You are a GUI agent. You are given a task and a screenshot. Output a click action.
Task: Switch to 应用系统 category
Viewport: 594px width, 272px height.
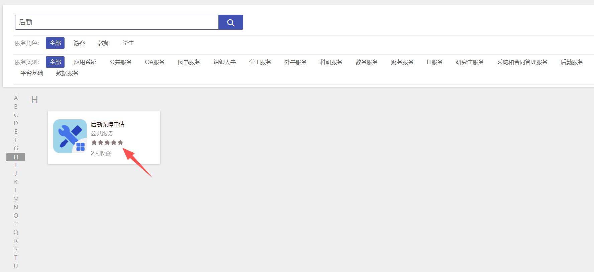tap(85, 62)
